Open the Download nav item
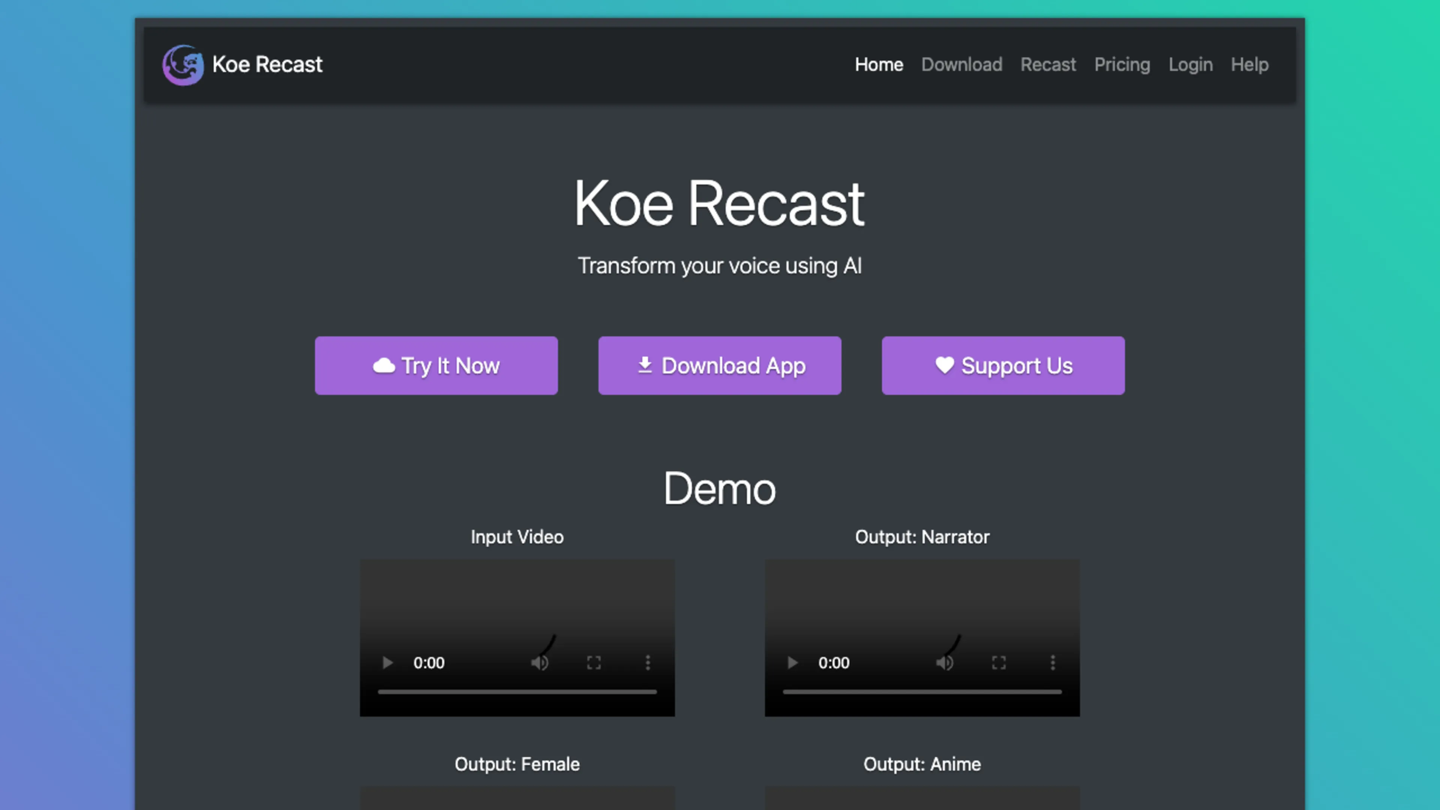This screenshot has height=810, width=1440. pos(961,65)
